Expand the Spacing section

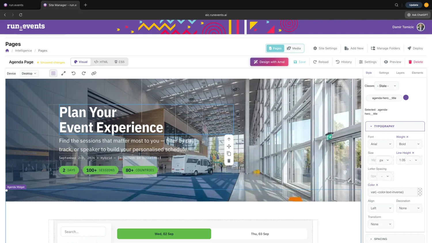point(395,239)
